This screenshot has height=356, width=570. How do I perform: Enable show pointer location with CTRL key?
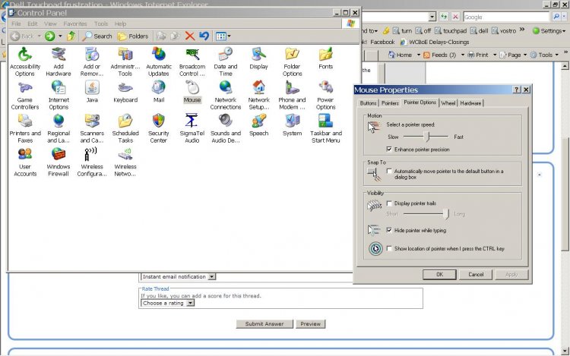389,248
